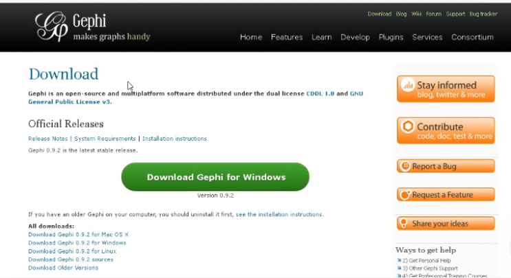The image size is (511, 278).
Task: Open the Support link in the top bar
Action: [455, 14]
